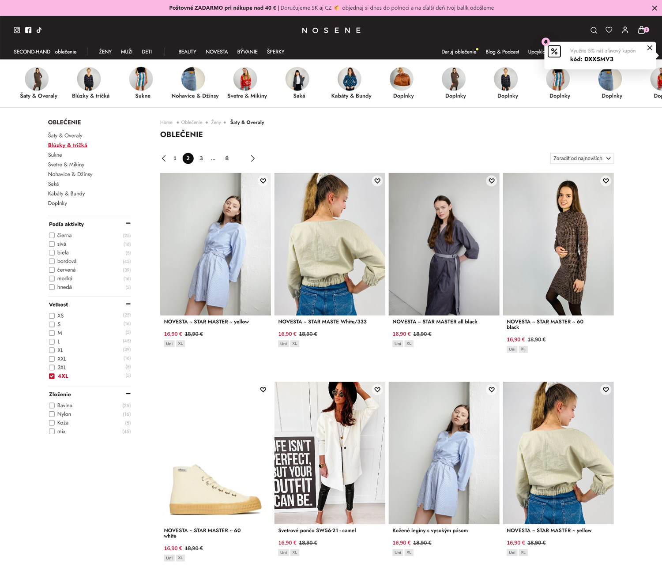Go to pagination page 8

tap(227, 158)
